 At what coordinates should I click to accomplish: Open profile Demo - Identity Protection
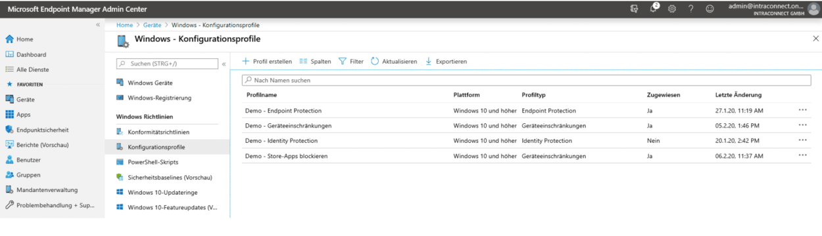click(281, 140)
